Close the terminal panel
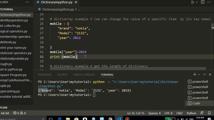Viewport: 214px width, 120px height. [x=210, y=75]
